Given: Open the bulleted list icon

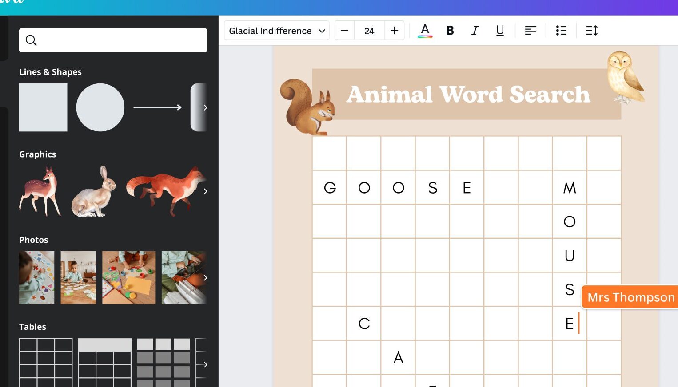Looking at the screenshot, I should coord(561,31).
